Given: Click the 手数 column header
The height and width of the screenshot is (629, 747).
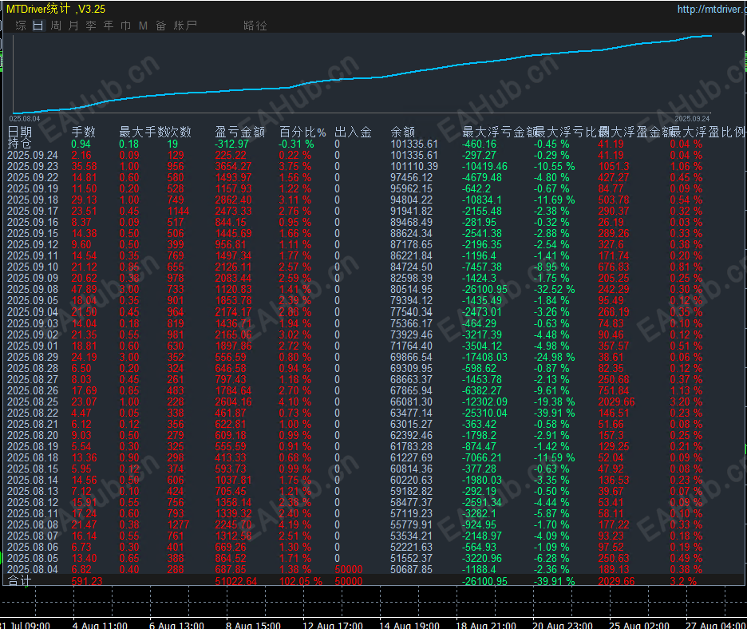Looking at the screenshot, I should tap(83, 132).
